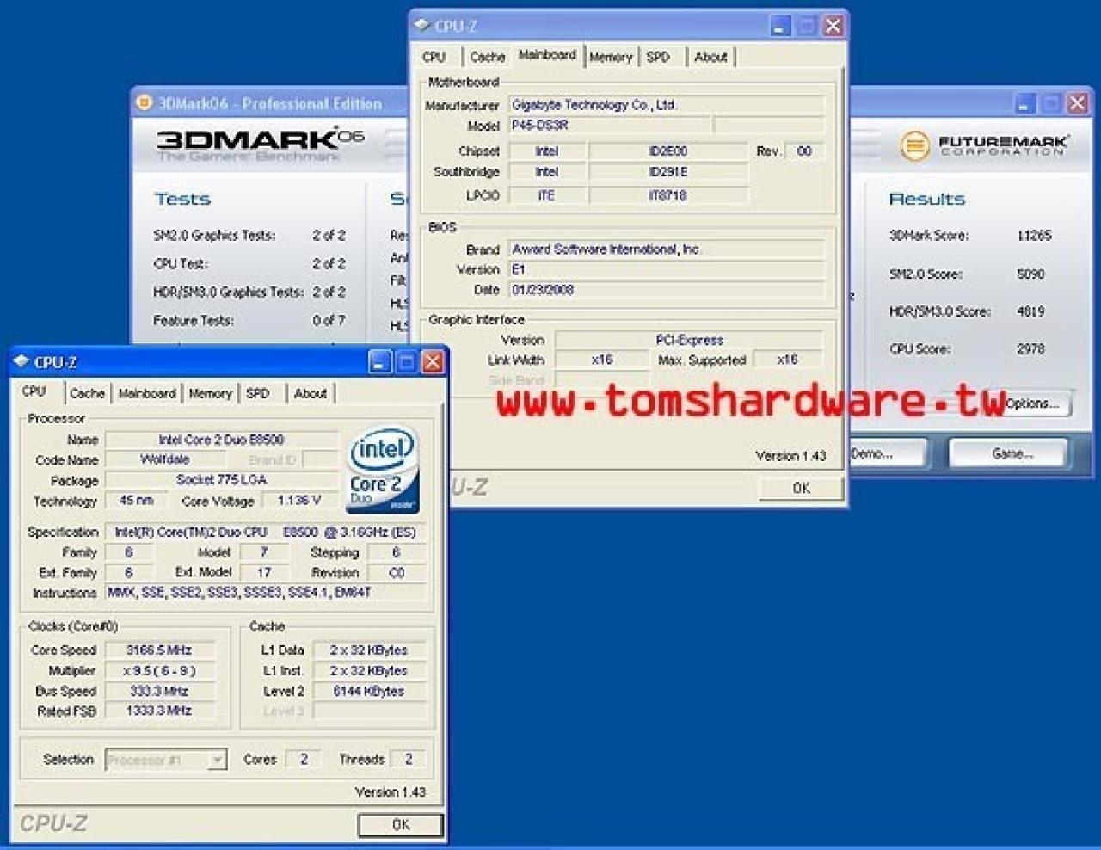Click the Core Speed value 3166.5 MHz

click(x=159, y=650)
